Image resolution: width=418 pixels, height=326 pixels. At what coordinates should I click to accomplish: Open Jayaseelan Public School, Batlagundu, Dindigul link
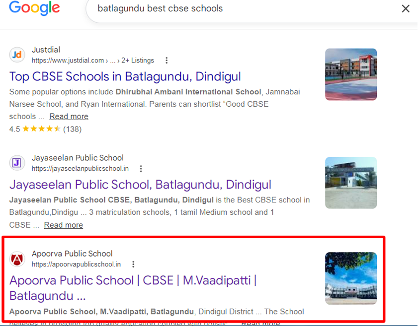[x=140, y=185]
